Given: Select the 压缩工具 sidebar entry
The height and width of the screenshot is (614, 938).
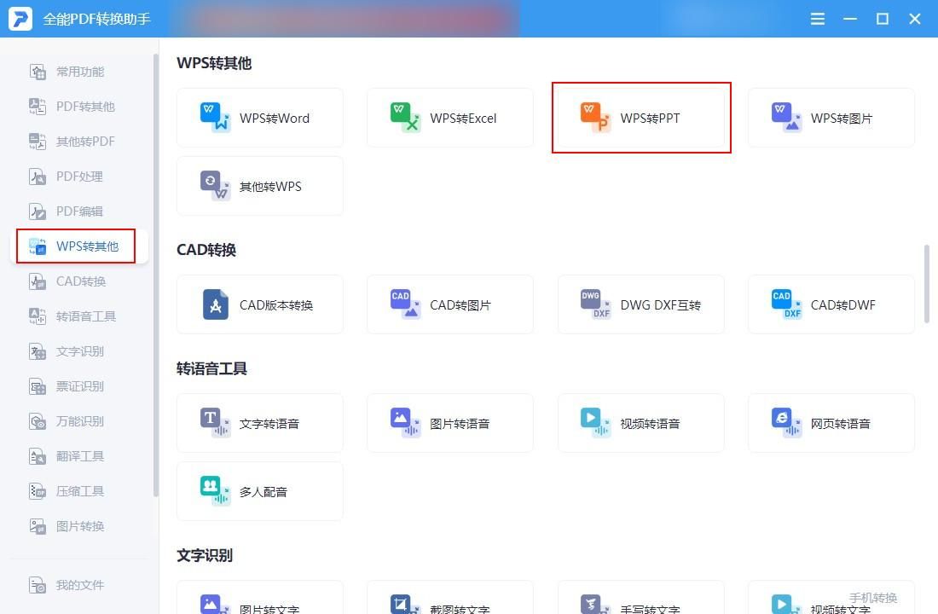Looking at the screenshot, I should point(75,491).
